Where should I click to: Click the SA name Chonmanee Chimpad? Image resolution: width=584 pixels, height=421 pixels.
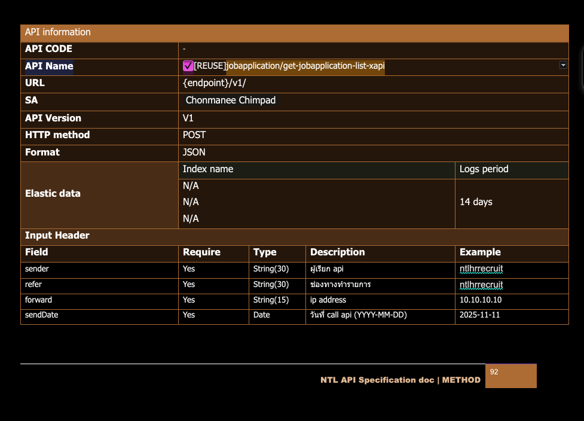coord(231,100)
